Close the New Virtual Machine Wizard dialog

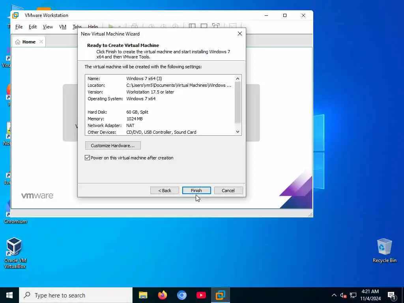click(239, 34)
